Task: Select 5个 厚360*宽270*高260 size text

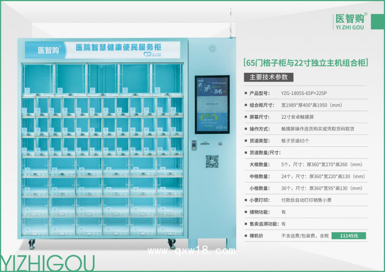Action: click(321, 164)
